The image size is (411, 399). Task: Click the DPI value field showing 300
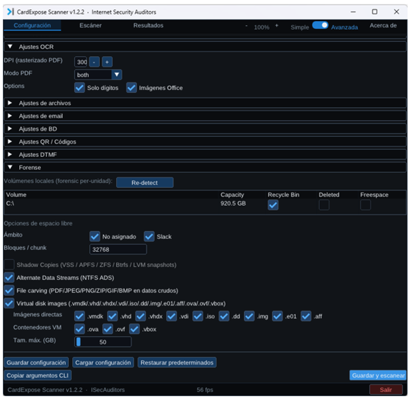[x=81, y=62]
